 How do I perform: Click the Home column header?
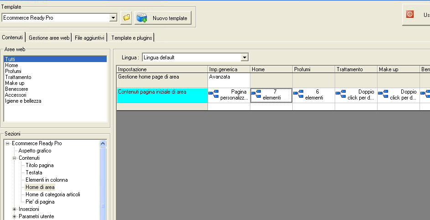(271, 69)
